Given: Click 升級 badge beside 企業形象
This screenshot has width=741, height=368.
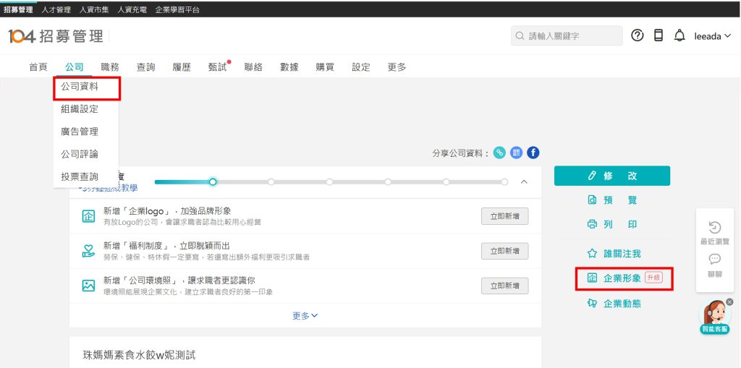Looking at the screenshot, I should 653,278.
